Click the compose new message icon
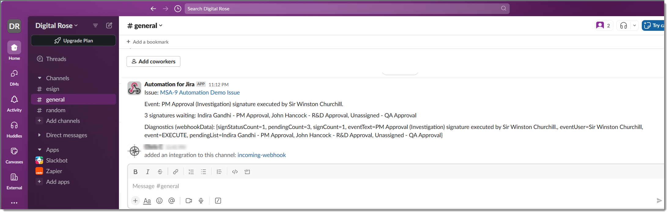The image size is (669, 214). point(109,26)
